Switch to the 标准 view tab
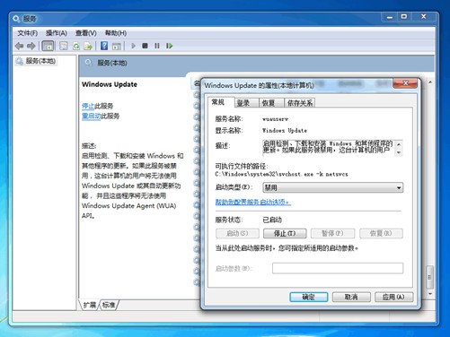450x337 pixels. 109,305
